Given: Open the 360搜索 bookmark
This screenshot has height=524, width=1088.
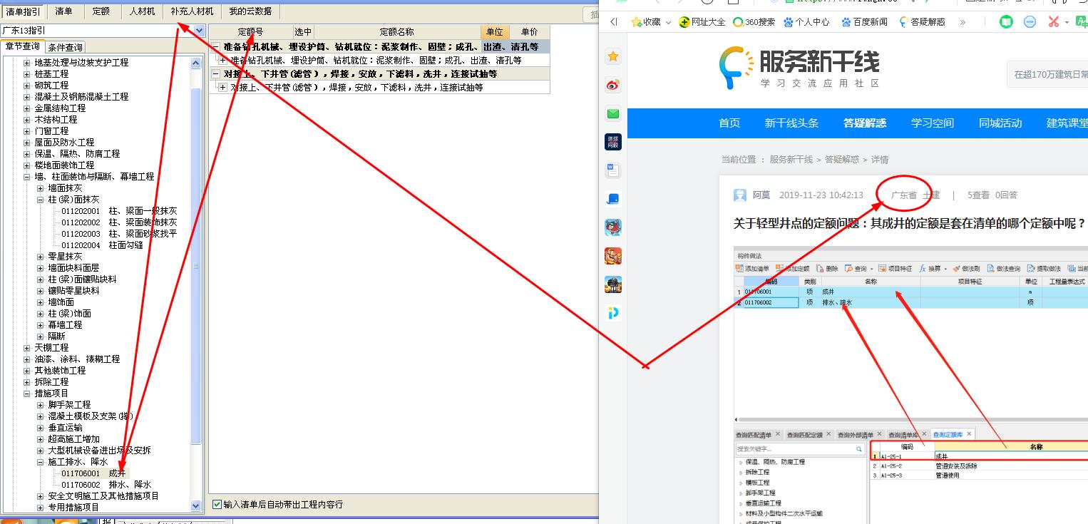Looking at the screenshot, I should click(754, 22).
